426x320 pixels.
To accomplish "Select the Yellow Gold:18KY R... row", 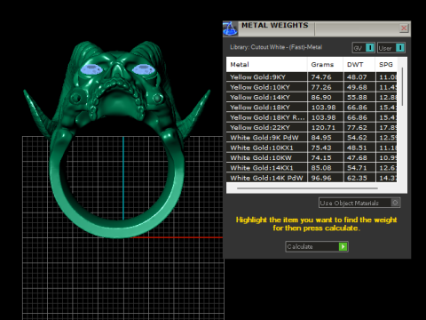I will click(x=312, y=117).
